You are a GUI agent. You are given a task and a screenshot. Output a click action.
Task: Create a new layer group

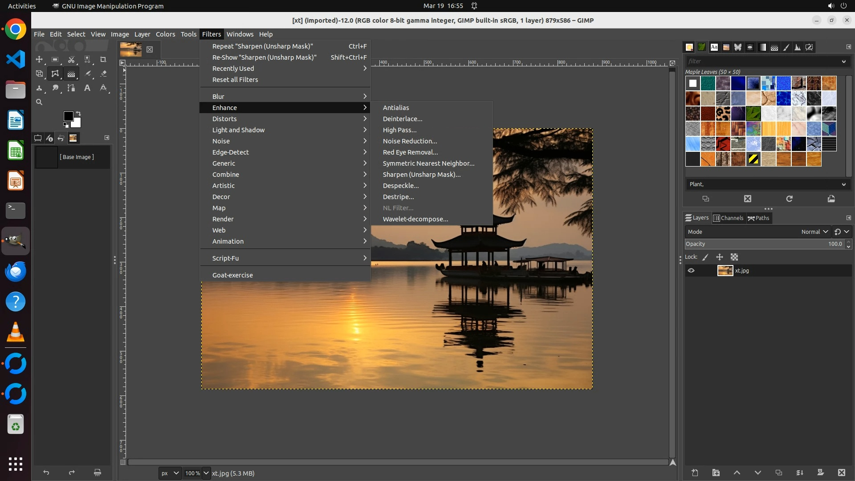tap(716, 473)
